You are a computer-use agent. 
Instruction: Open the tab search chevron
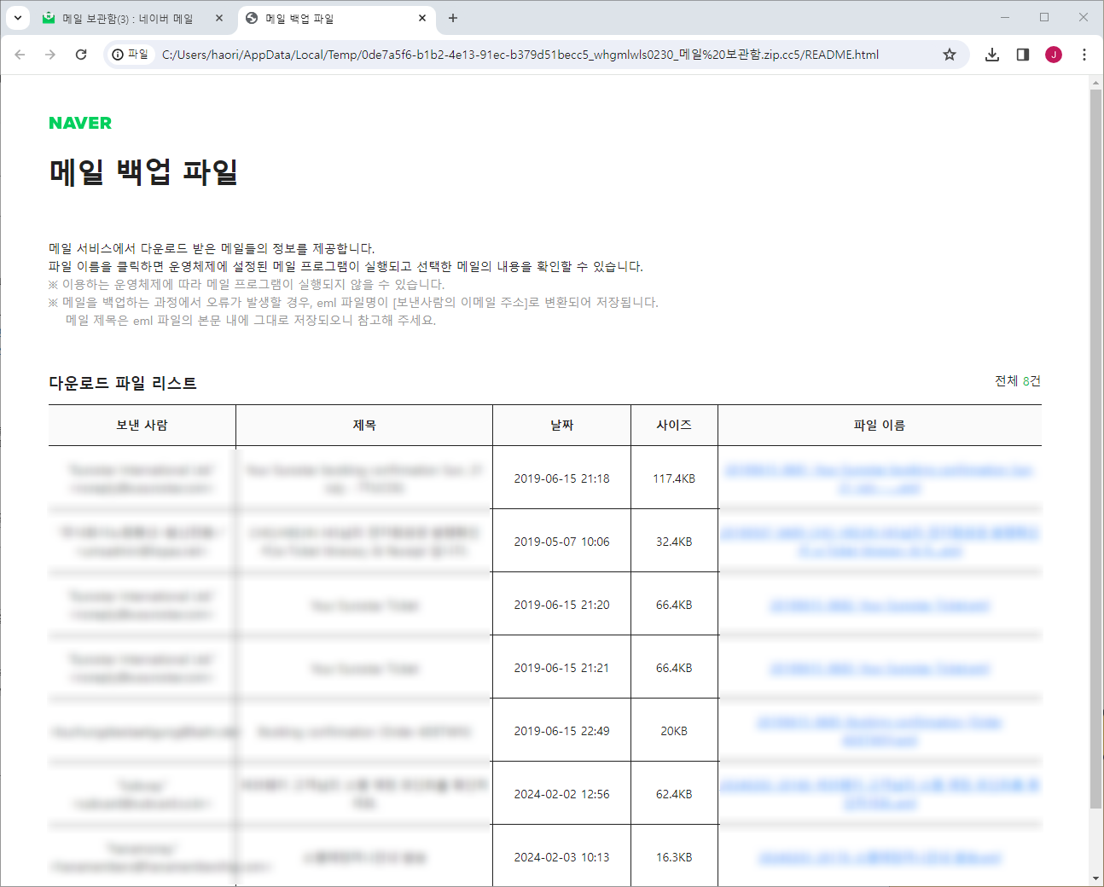coord(18,17)
